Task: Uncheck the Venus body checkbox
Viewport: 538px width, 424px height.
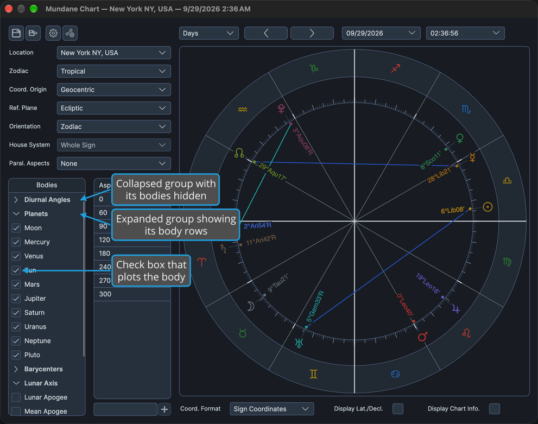Action: [16, 256]
